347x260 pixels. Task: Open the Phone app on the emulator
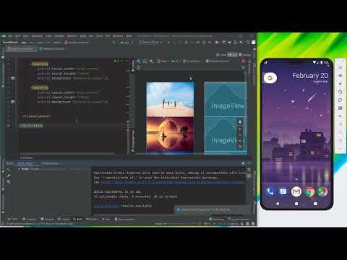[270, 191]
